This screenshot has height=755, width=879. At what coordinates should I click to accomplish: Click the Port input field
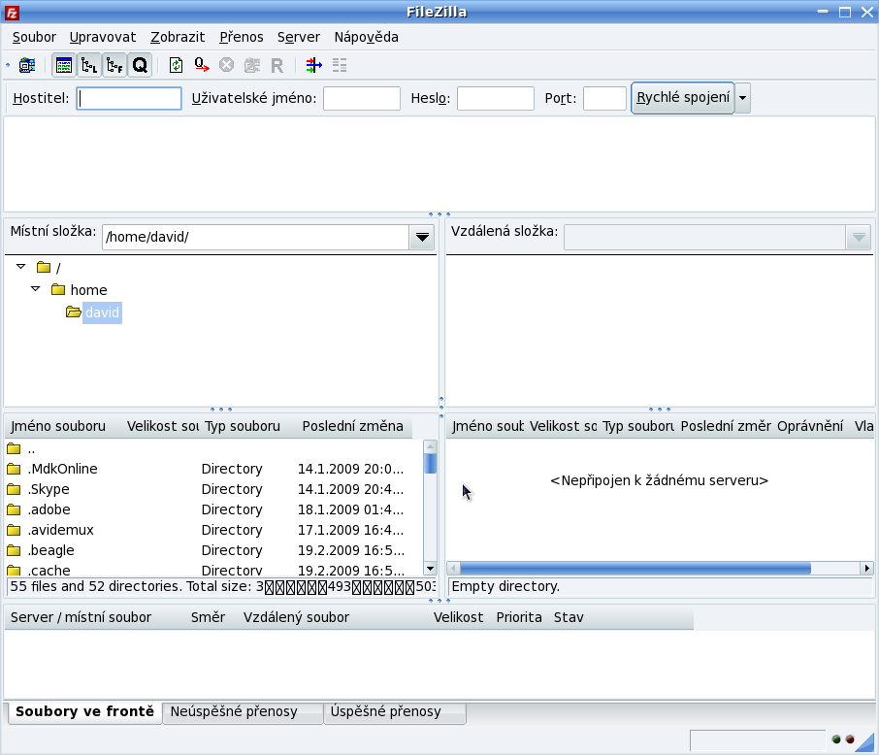[x=604, y=98]
